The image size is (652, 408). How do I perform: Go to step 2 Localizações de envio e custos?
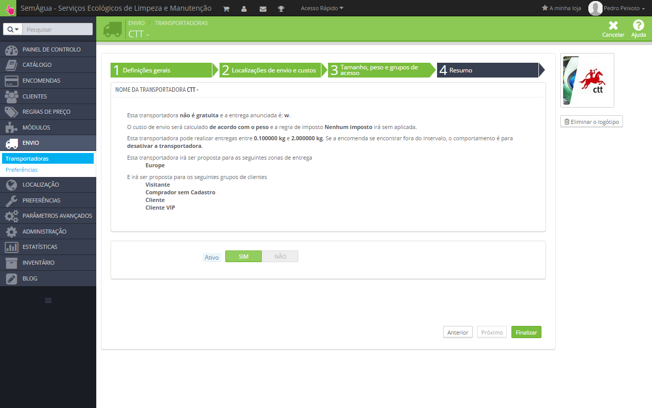tap(270, 70)
